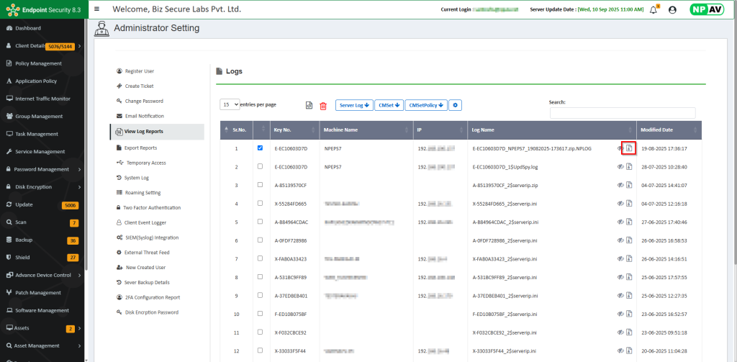
Task: Open the notification bell in header
Action: 654,10
